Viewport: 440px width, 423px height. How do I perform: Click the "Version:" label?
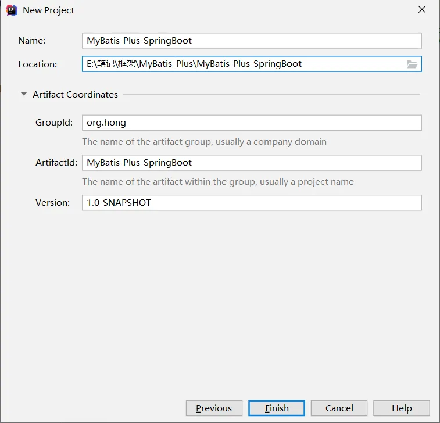[53, 203]
